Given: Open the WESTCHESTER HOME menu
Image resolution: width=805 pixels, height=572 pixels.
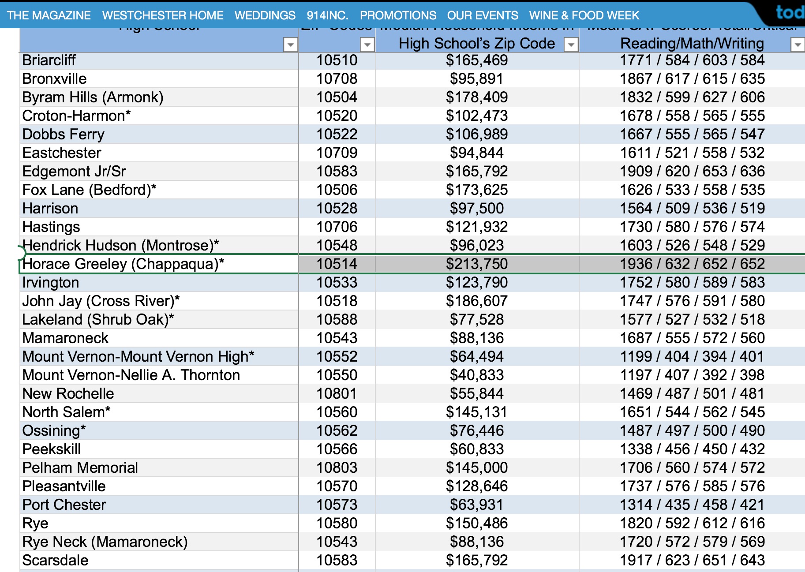Looking at the screenshot, I should pyautogui.click(x=162, y=15).
